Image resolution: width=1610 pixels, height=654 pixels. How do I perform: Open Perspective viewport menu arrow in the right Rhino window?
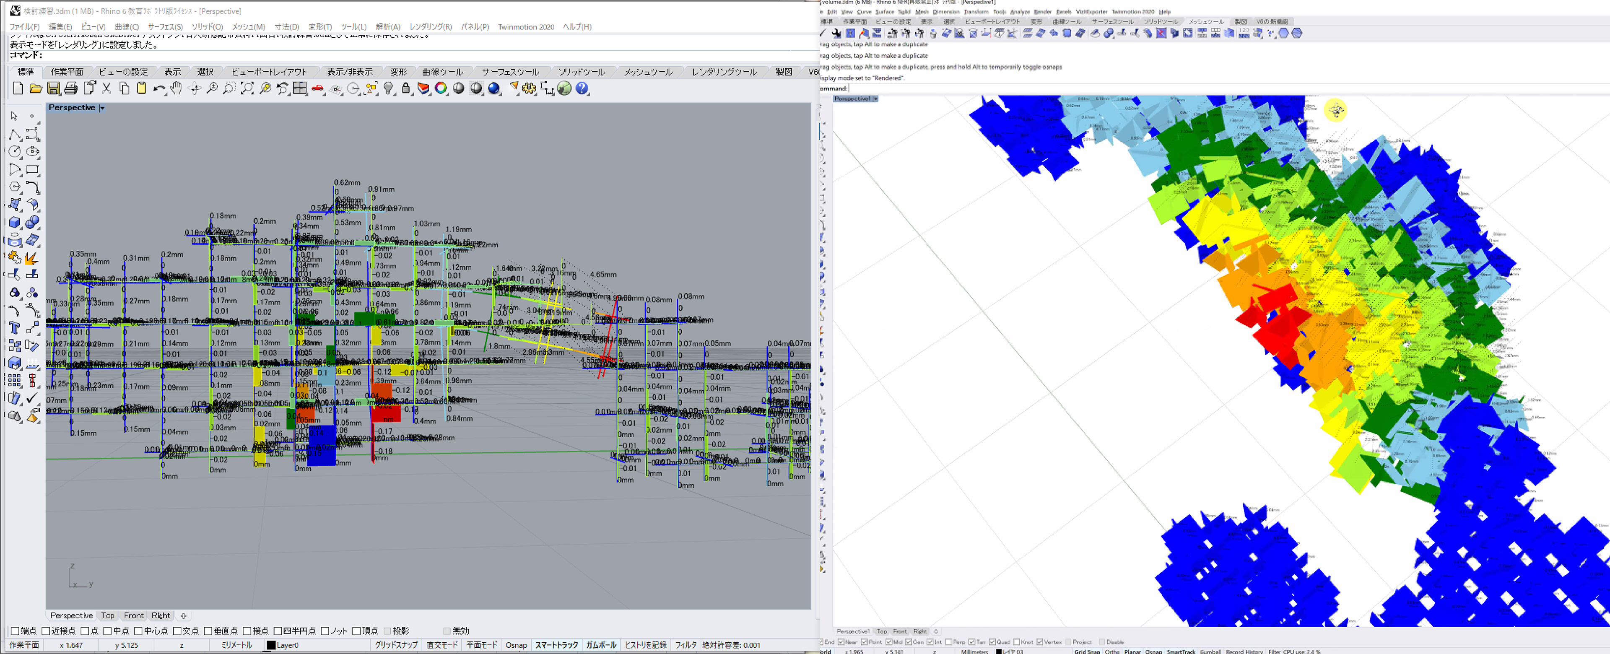click(x=875, y=99)
